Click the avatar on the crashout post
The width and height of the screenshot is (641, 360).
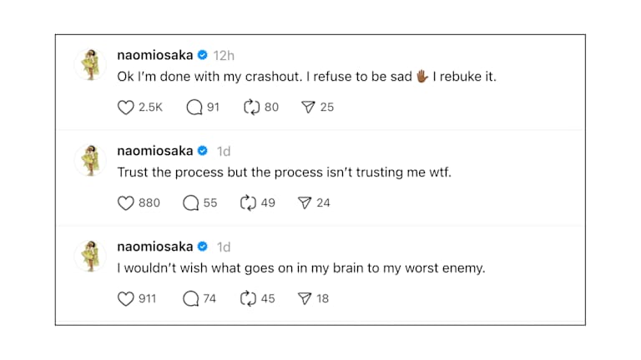(x=89, y=64)
